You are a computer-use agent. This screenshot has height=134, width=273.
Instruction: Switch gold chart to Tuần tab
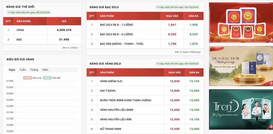23,70
